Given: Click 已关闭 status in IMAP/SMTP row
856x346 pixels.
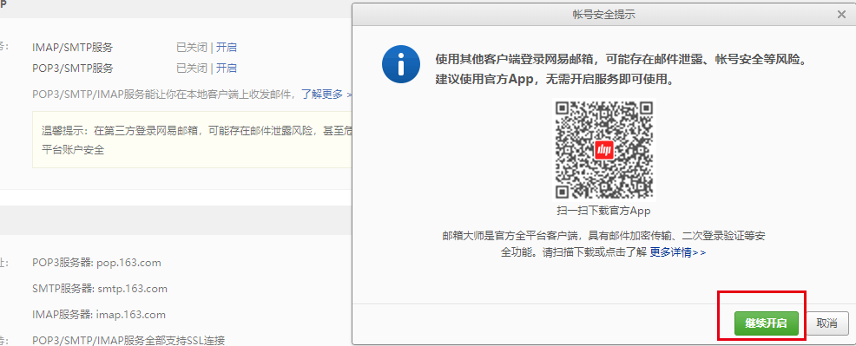Looking at the screenshot, I should (192, 48).
